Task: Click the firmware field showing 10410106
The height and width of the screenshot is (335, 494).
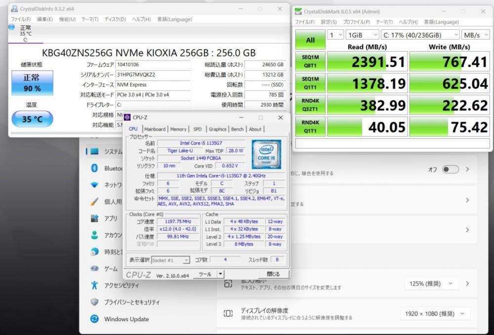Action: [x=153, y=65]
